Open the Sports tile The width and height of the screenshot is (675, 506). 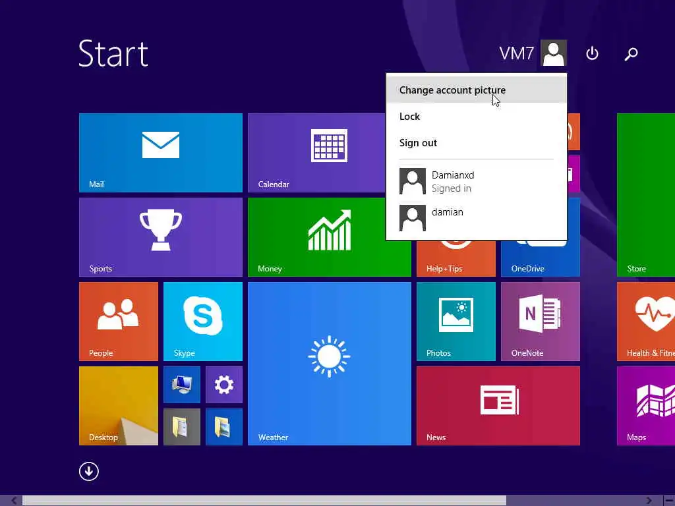(161, 237)
